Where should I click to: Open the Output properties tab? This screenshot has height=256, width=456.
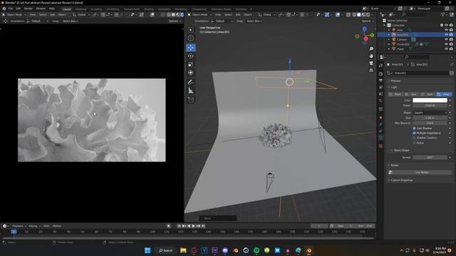[380, 80]
